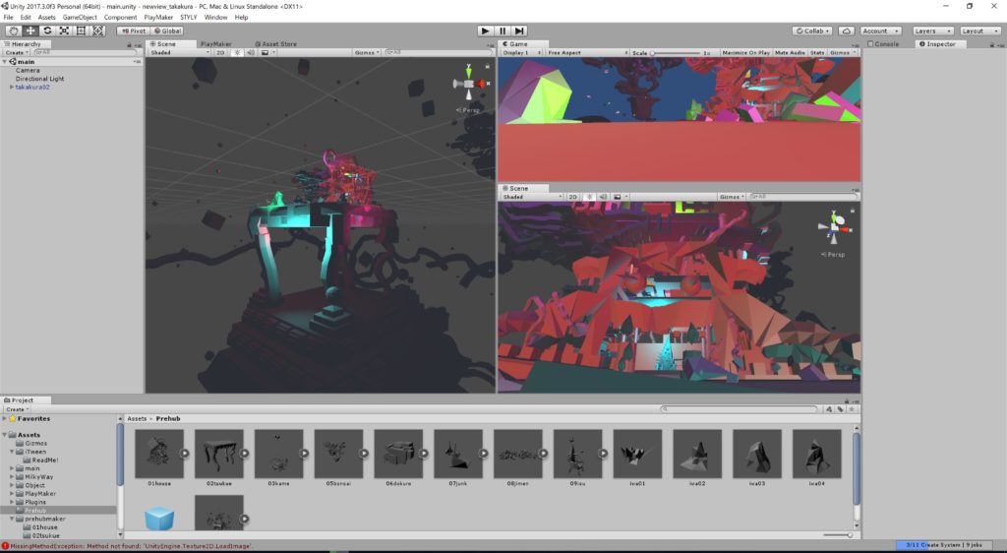Open Free Aspect dropdown
The width and height of the screenshot is (1007, 553).
(x=587, y=53)
